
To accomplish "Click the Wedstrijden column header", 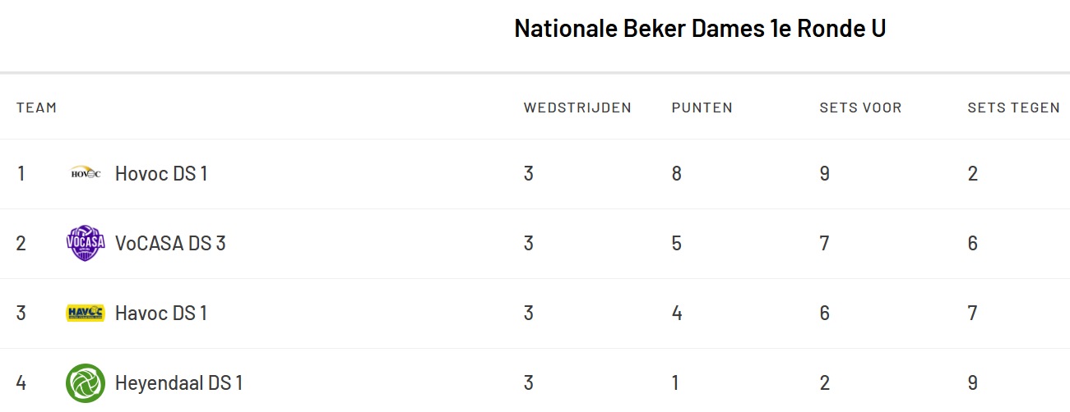I will pos(577,108).
